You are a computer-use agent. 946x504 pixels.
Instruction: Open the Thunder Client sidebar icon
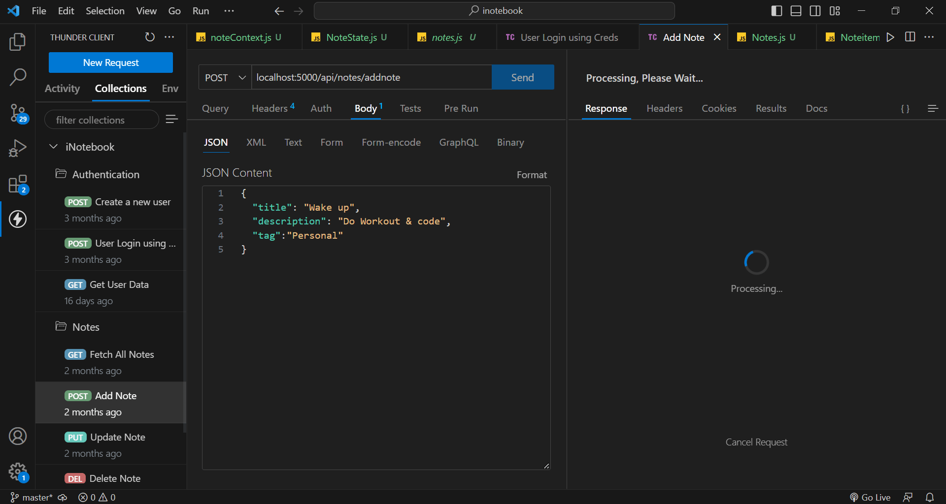(18, 219)
